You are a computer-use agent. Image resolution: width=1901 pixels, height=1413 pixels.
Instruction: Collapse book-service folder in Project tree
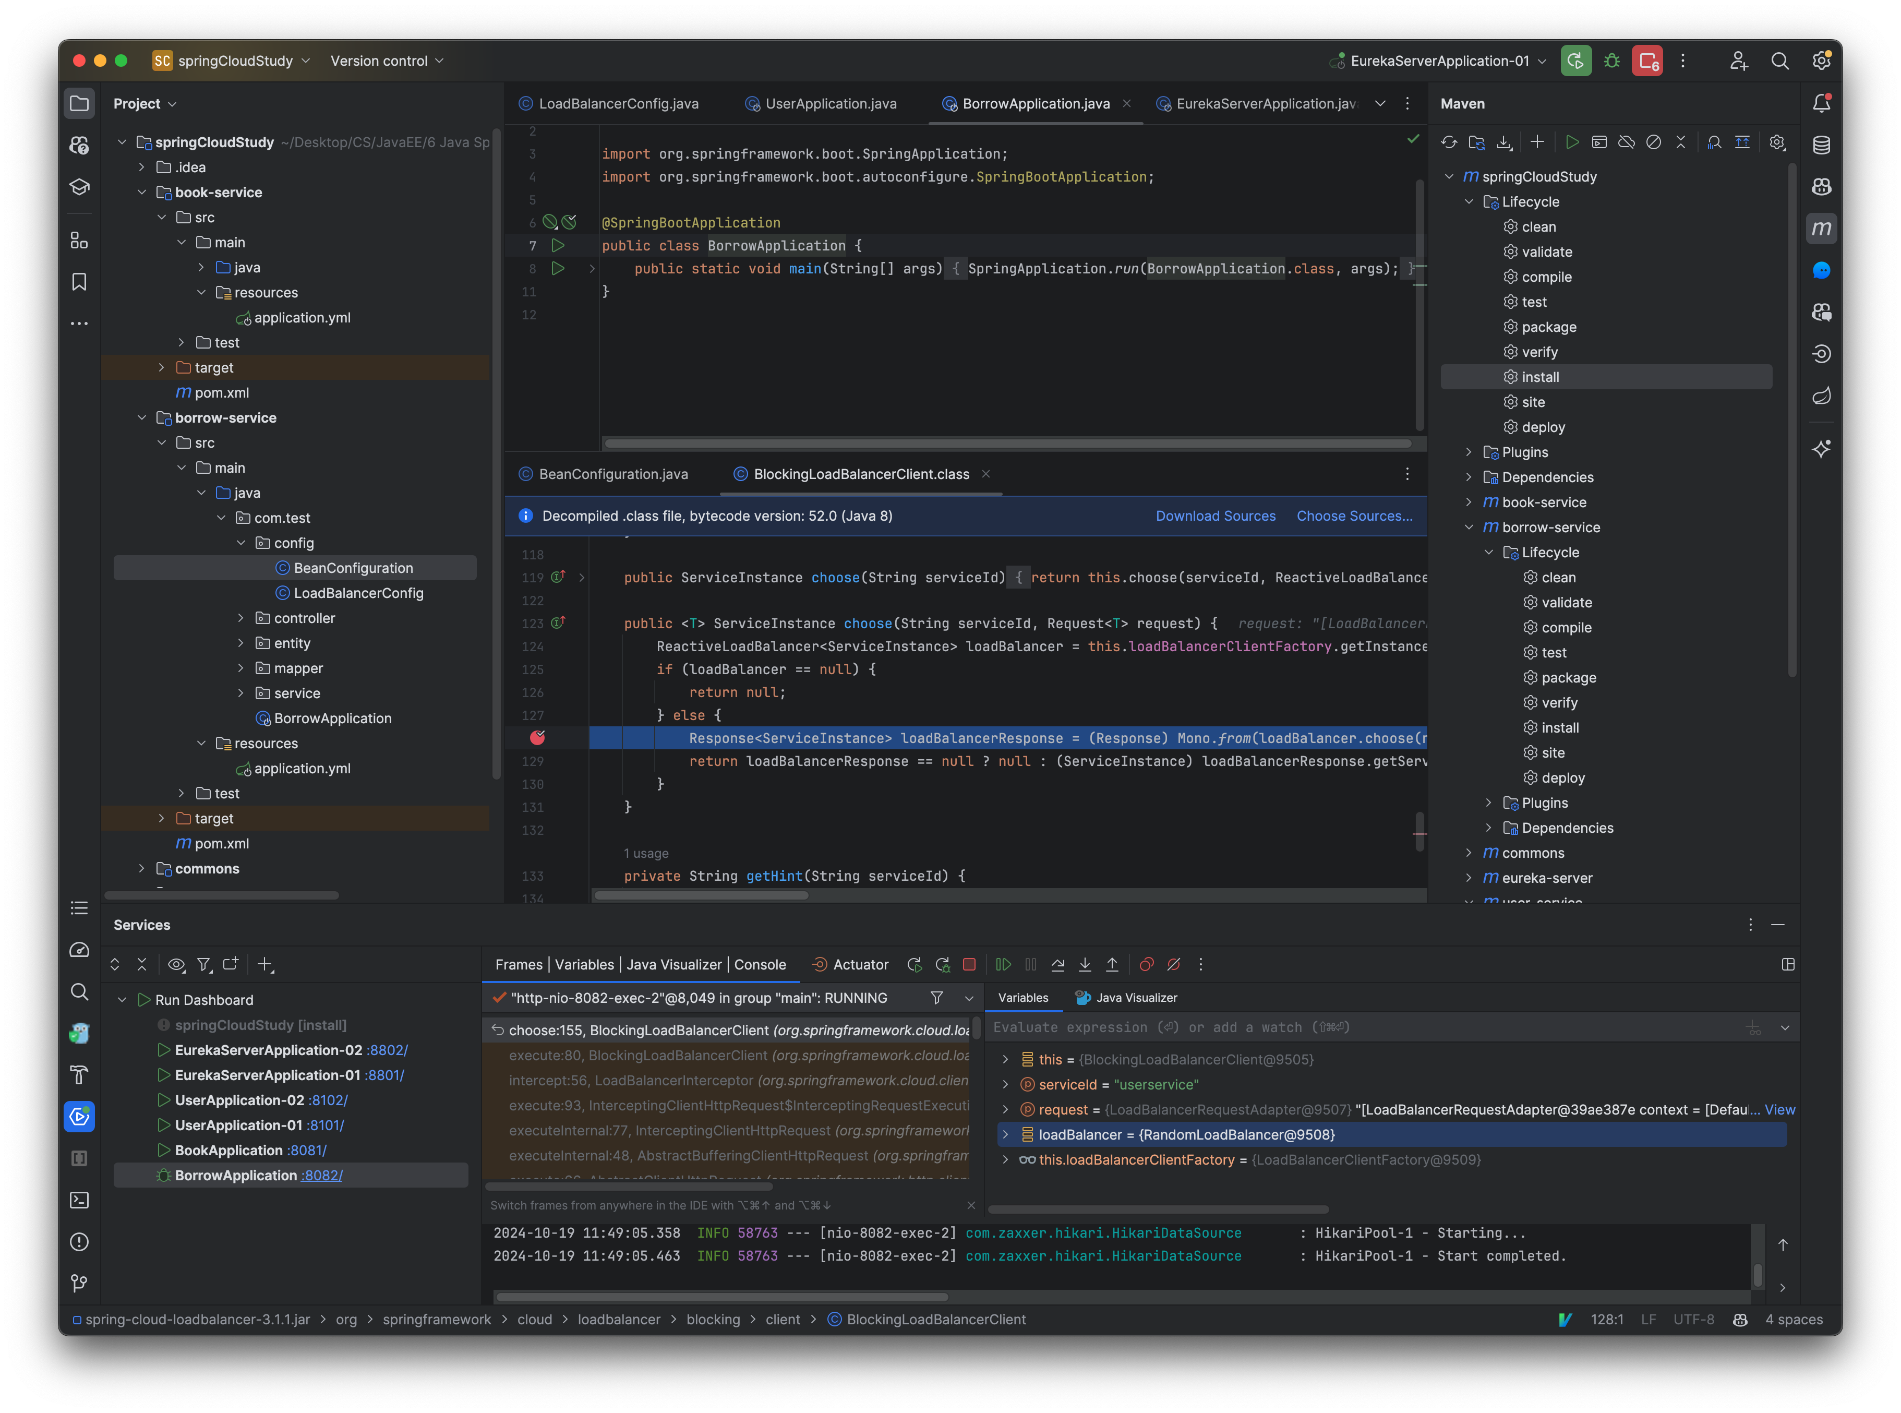click(x=142, y=193)
